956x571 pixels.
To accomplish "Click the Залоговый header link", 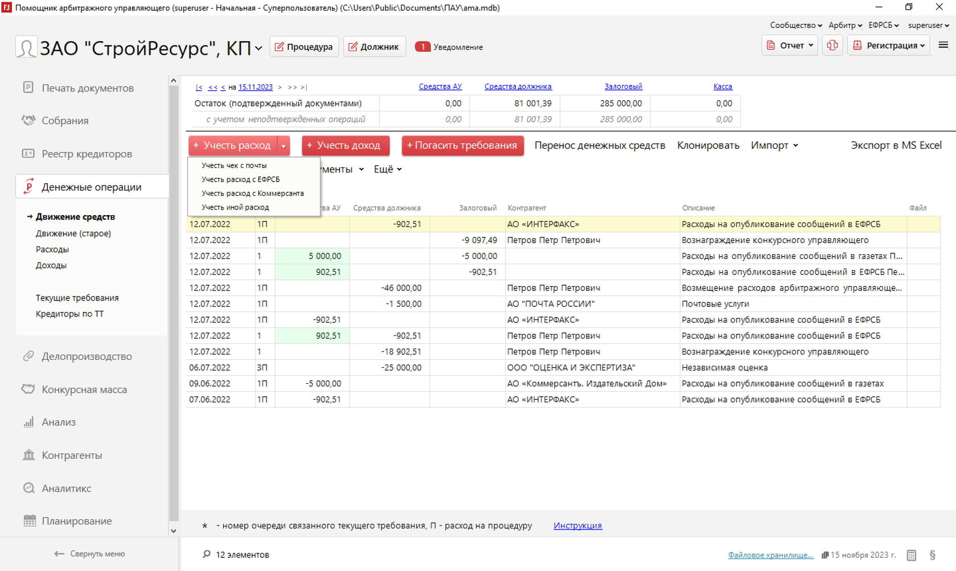I will 623,87.
